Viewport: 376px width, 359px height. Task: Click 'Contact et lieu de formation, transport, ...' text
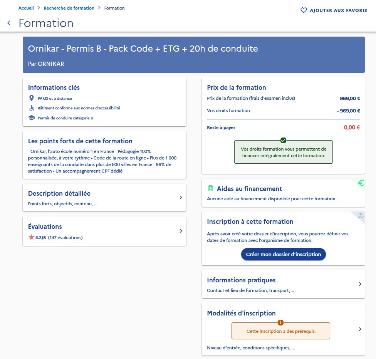coord(250,290)
